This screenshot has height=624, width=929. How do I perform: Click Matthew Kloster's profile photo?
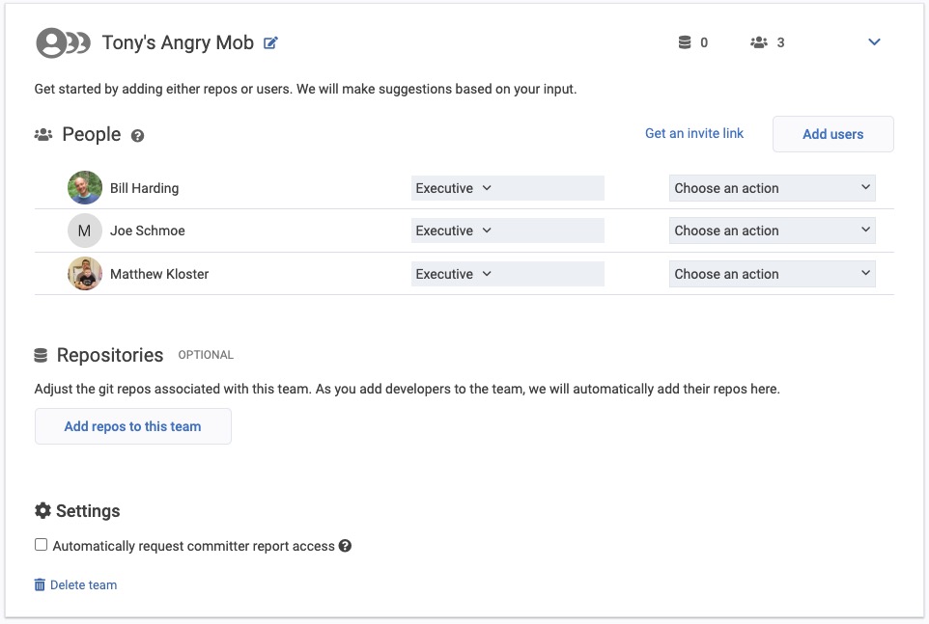[85, 274]
